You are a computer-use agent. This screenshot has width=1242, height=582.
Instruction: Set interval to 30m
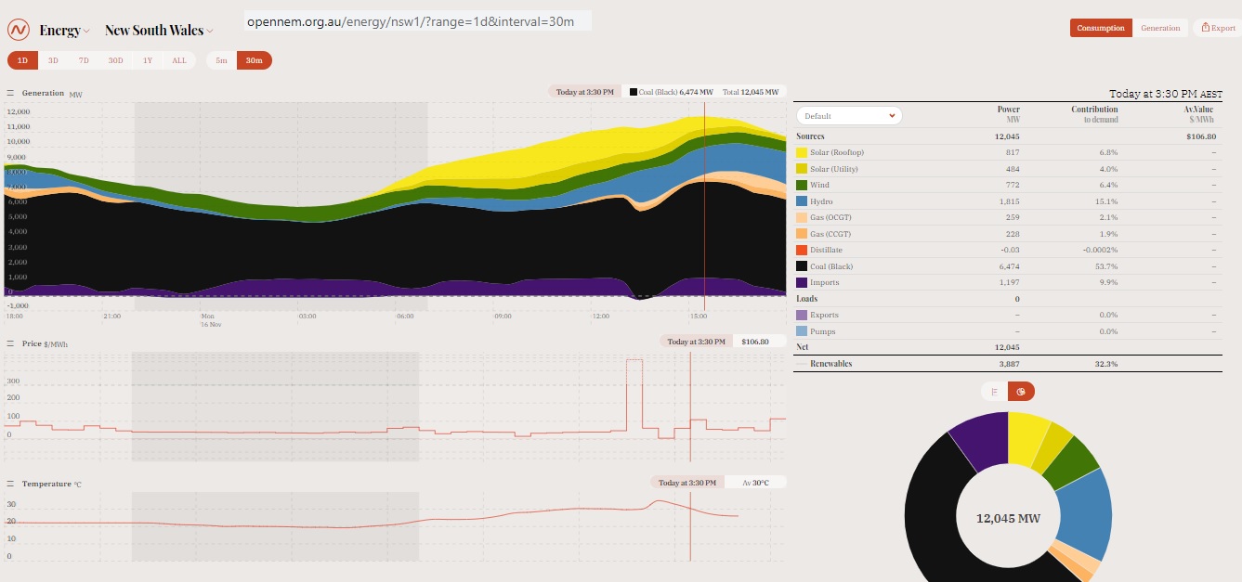(254, 60)
